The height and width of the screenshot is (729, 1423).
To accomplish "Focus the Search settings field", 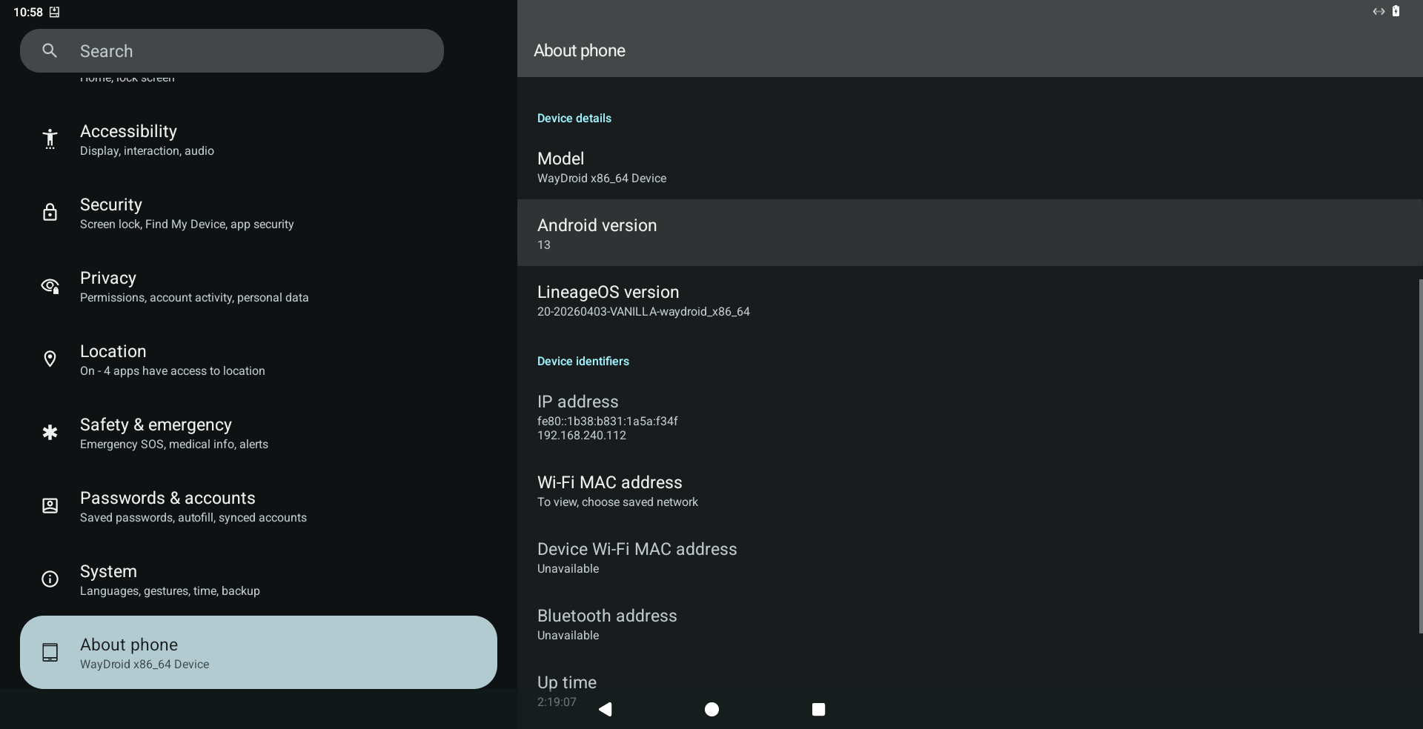I will (x=232, y=50).
